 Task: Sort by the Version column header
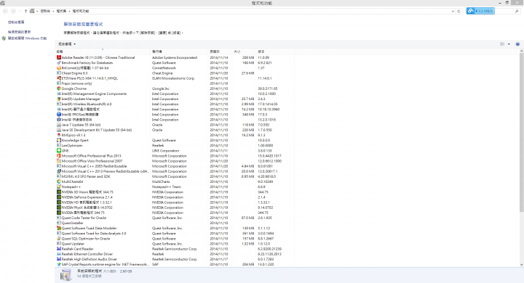point(275,52)
